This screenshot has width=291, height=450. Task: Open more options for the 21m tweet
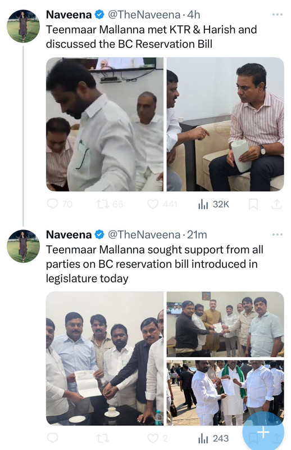pyautogui.click(x=278, y=235)
